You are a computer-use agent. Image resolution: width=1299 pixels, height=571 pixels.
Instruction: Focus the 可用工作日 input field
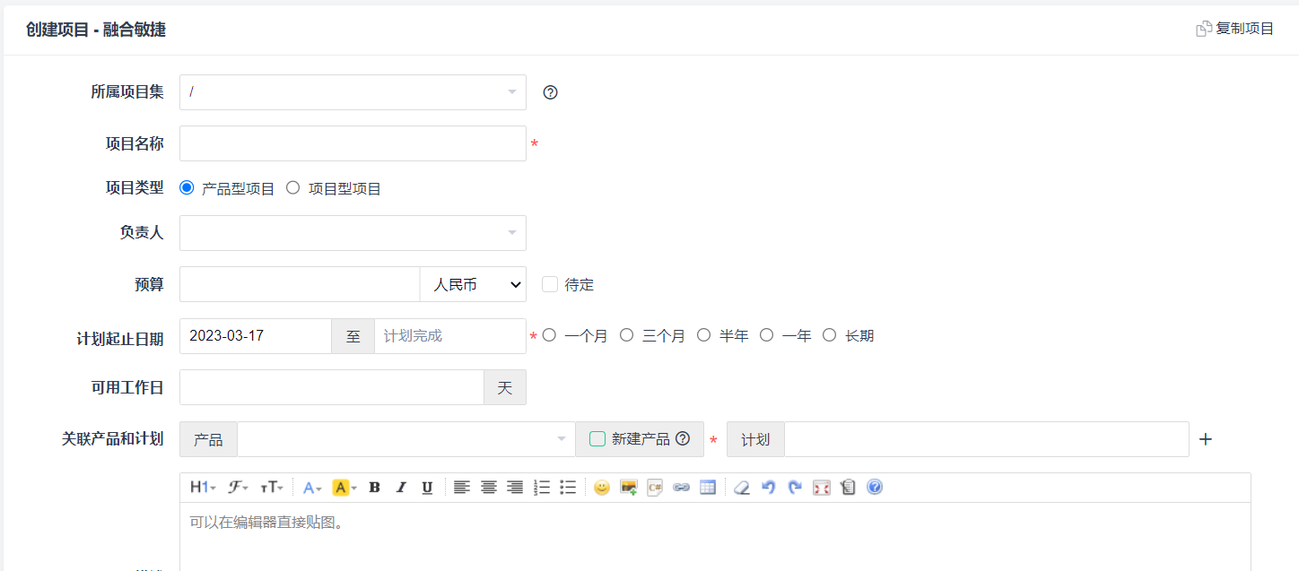click(332, 387)
